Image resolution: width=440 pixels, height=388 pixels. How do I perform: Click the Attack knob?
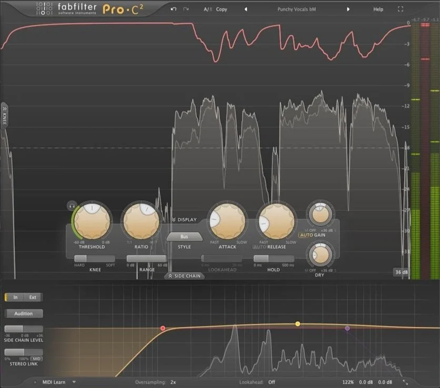pyautogui.click(x=227, y=221)
